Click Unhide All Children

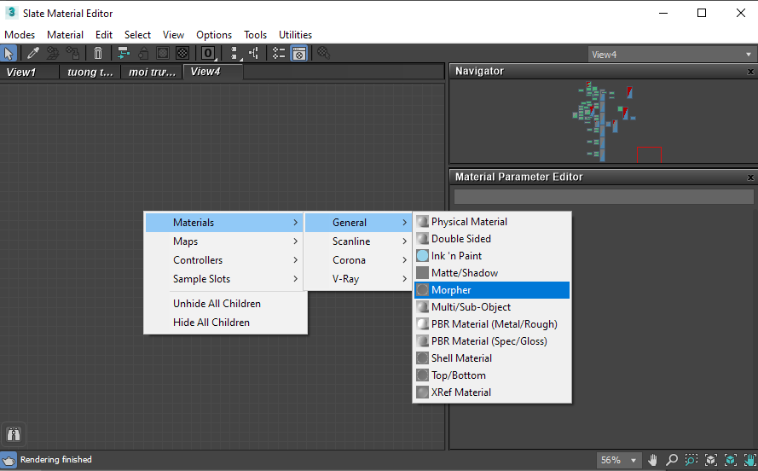(217, 304)
